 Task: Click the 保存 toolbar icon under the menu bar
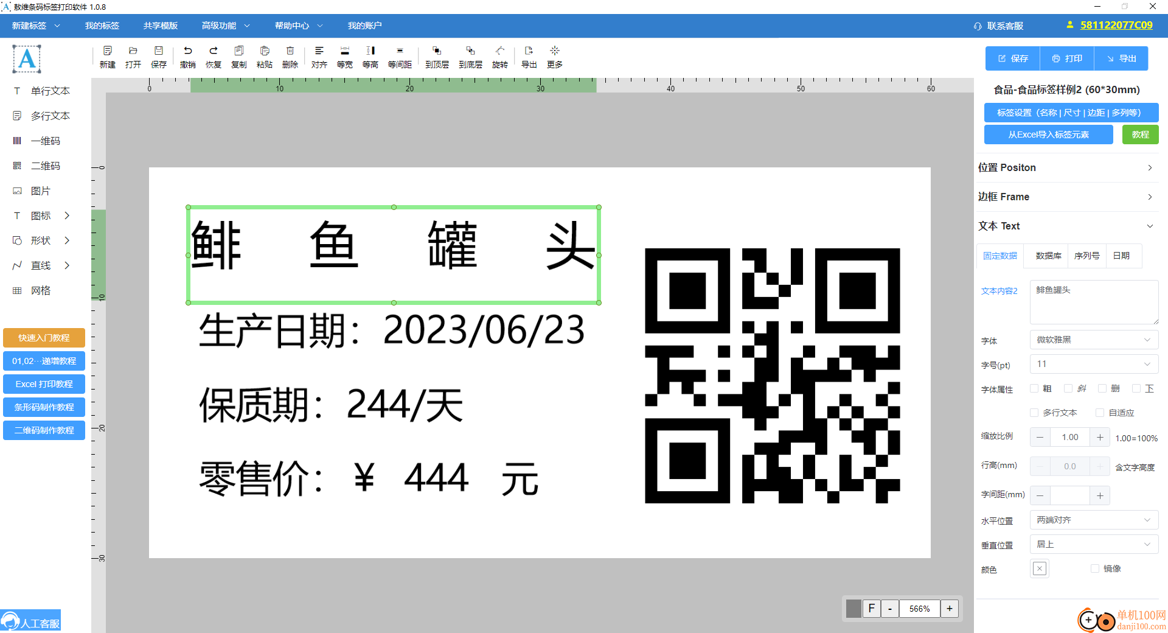[x=159, y=57]
